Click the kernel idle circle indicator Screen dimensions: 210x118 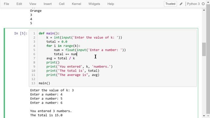tap(203, 4)
